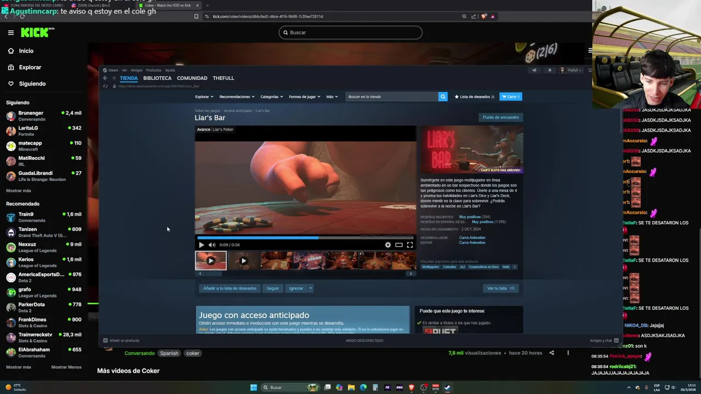Open Steam's Ayuda menu
The image size is (701, 394).
click(x=170, y=70)
